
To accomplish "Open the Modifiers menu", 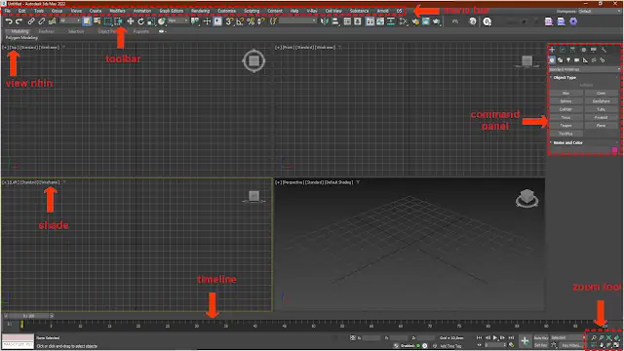I will click(x=117, y=11).
